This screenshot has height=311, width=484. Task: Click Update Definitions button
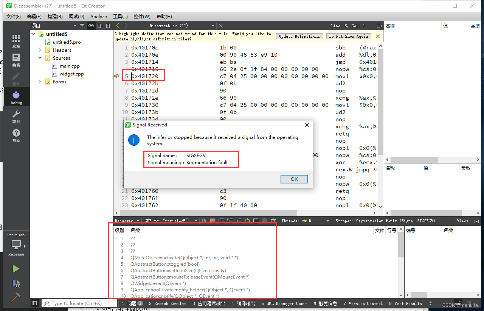[299, 36]
